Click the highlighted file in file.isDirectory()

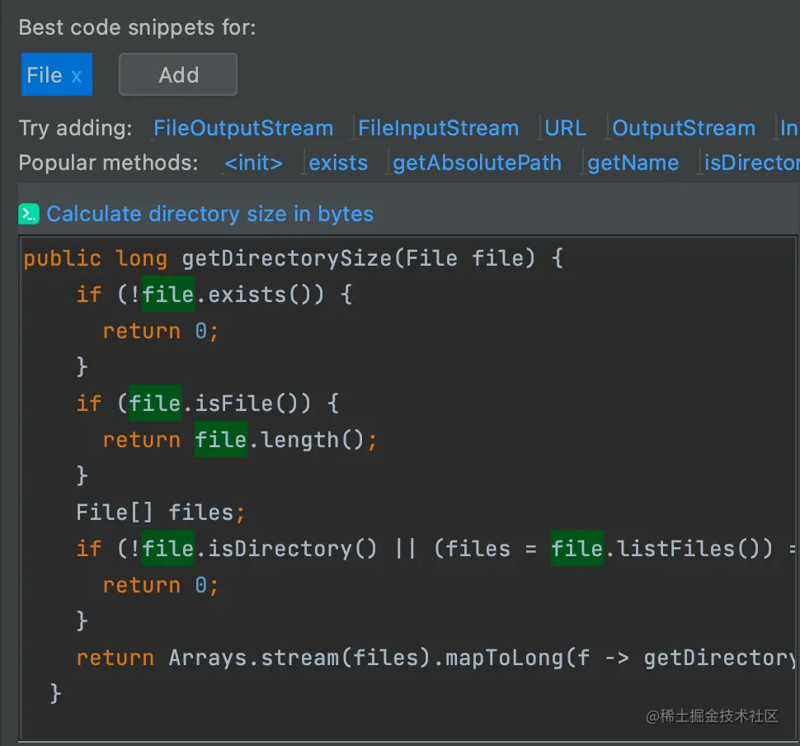click(x=168, y=548)
